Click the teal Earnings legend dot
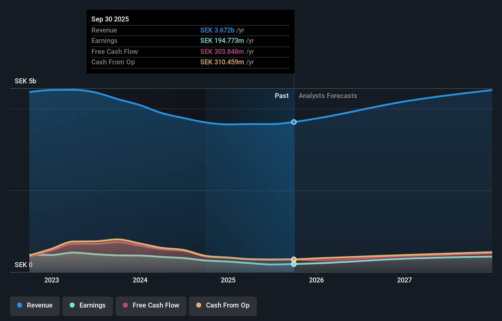Viewport: 502px width, 321px height. click(72, 306)
